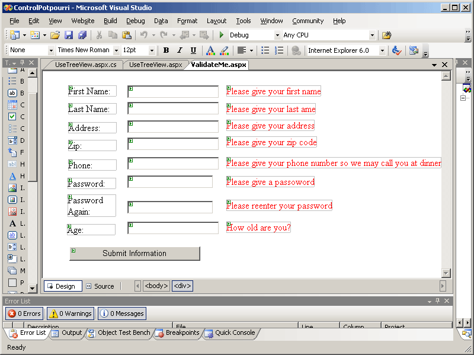474x355 pixels.
Task: Open the Debug configuration dropdown
Action: (277, 36)
